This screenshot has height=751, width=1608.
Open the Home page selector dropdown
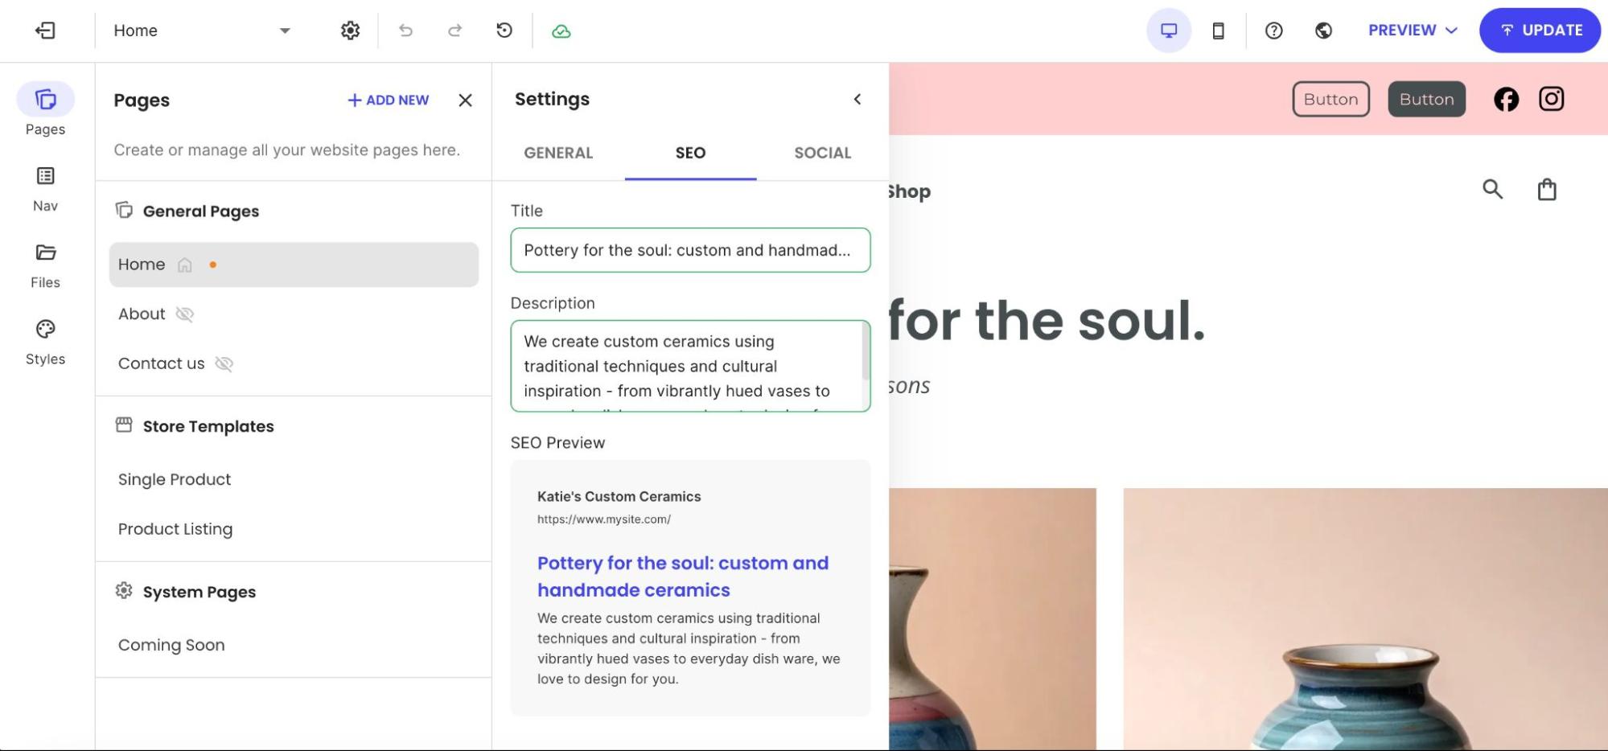click(202, 31)
